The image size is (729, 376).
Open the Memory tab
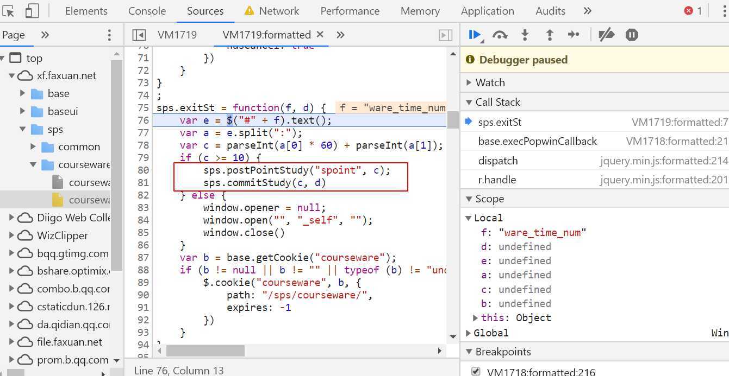click(x=420, y=11)
